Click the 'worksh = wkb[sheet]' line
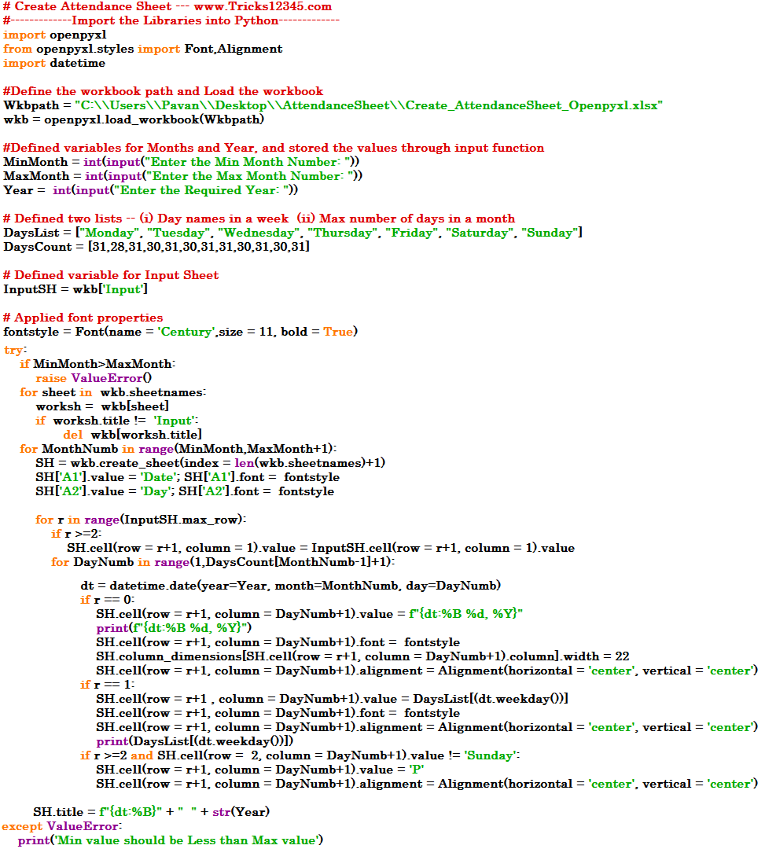 click(102, 406)
